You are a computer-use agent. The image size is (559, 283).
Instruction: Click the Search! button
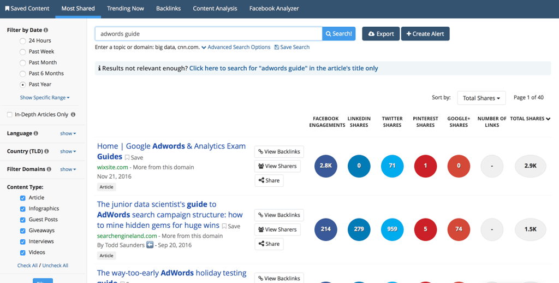pos(338,34)
